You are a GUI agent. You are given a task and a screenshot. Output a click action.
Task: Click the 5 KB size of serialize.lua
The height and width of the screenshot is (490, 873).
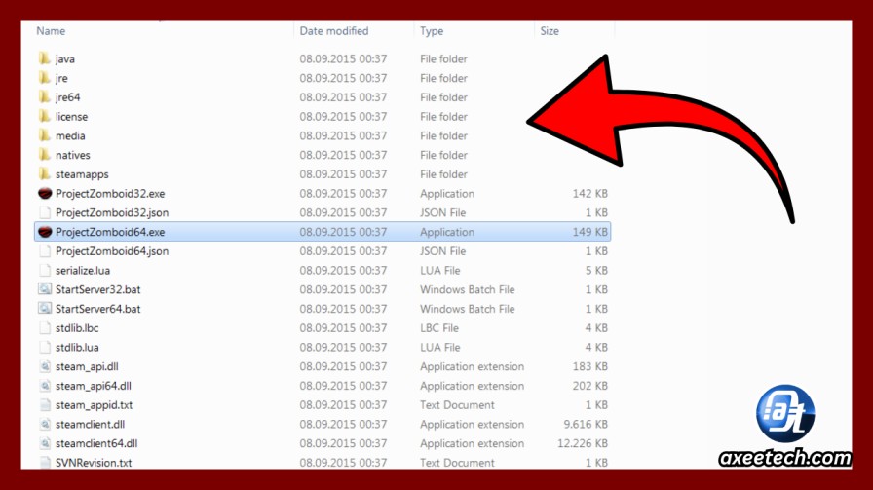(596, 270)
